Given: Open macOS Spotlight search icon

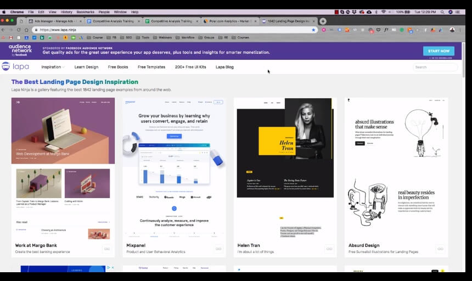Looking at the screenshot, I should pyautogui.click(x=442, y=12).
